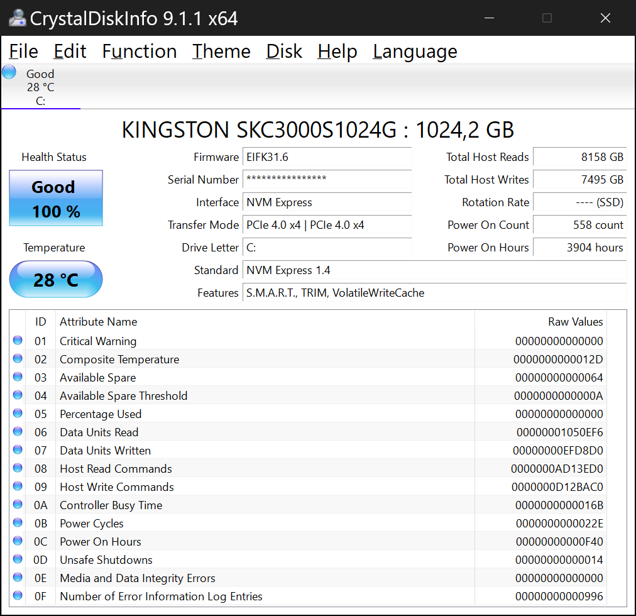Open the Help menu

point(337,52)
